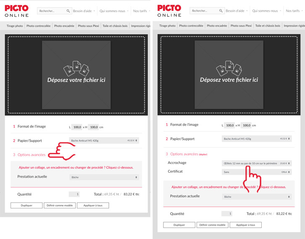Open Papier/Support dropdown in left screenshot
Image resolution: width=305 pixels, height=239 pixels.
pyautogui.click(x=104, y=140)
